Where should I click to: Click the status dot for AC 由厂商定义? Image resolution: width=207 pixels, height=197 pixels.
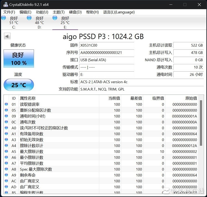tap(6, 181)
